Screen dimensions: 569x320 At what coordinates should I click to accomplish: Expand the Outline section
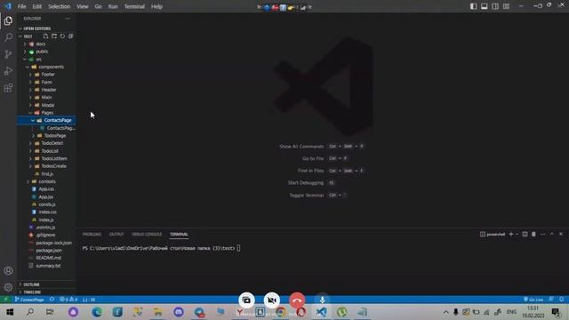coord(46,284)
